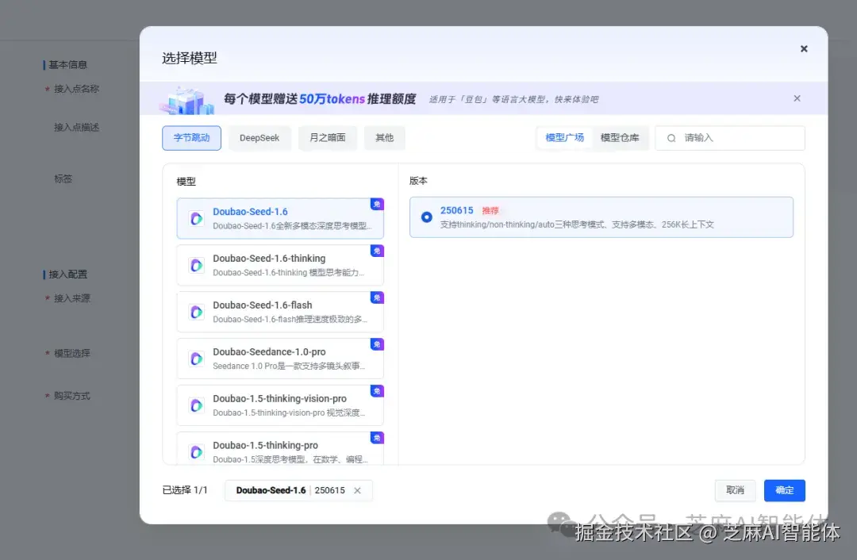Click the Doubao-Seed-1.6-thinking model icon

pos(196,265)
